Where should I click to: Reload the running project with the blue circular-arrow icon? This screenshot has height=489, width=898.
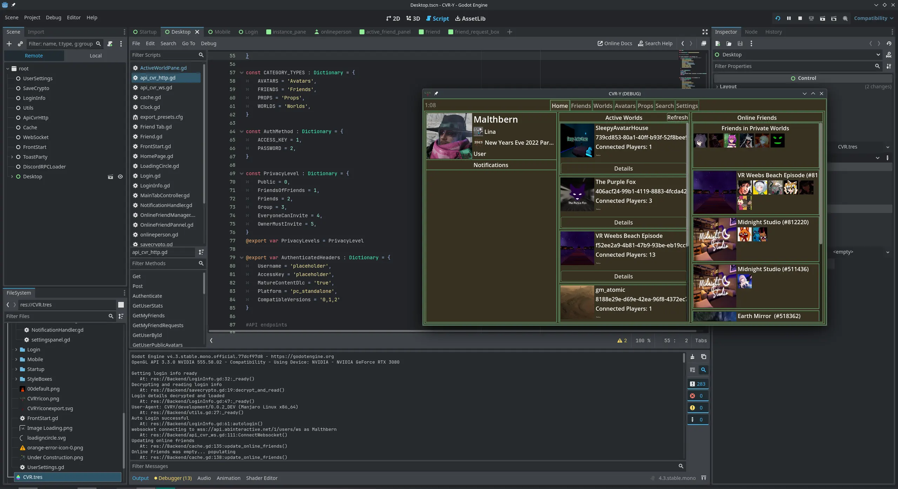tap(778, 18)
